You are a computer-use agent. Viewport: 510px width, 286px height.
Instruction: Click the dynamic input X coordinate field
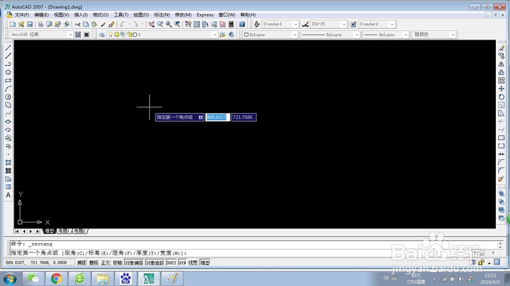point(218,117)
